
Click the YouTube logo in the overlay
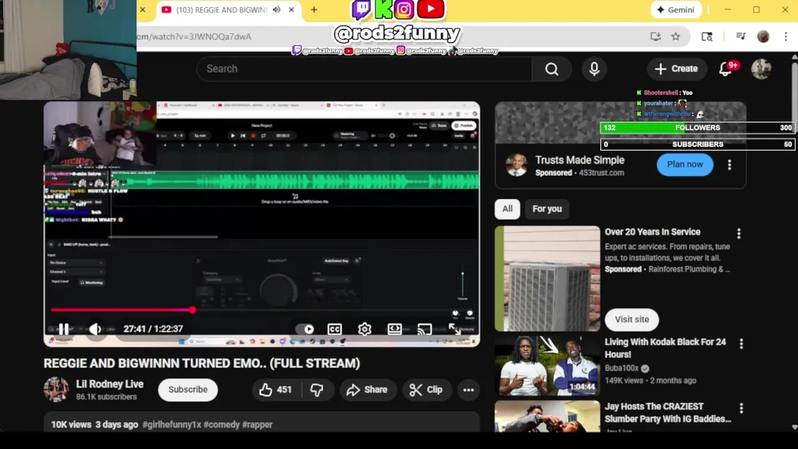click(430, 9)
